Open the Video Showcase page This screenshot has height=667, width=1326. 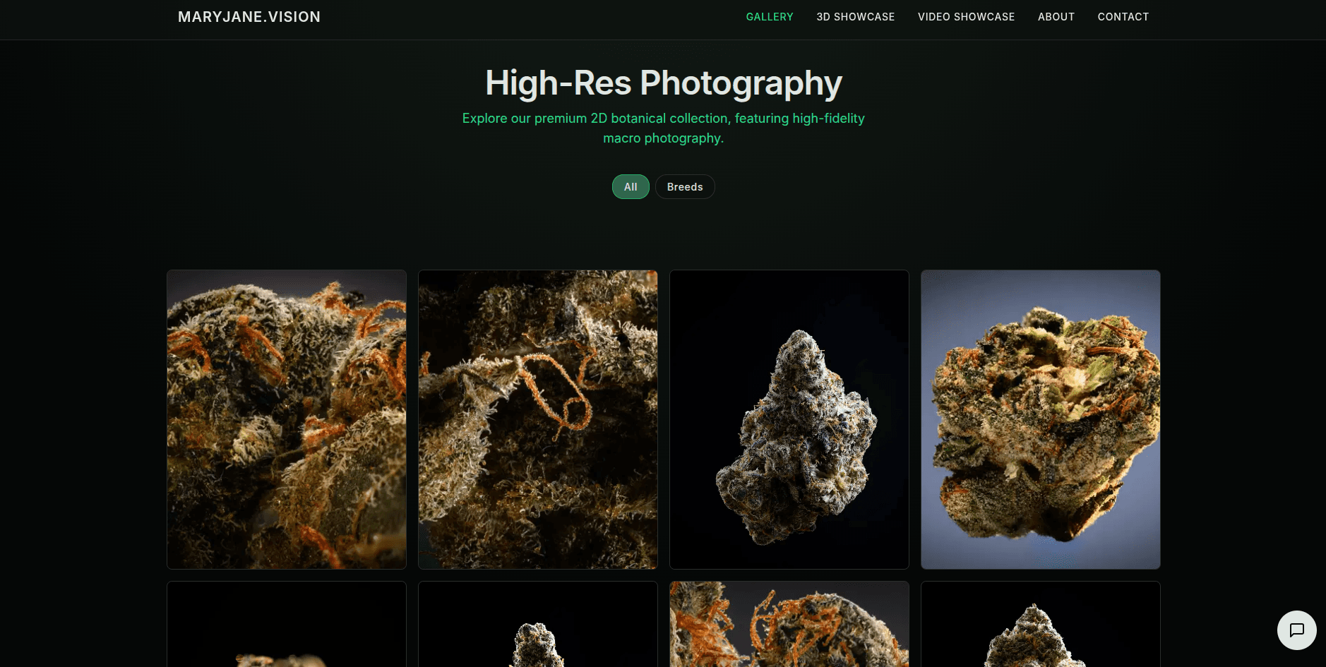coord(966,17)
